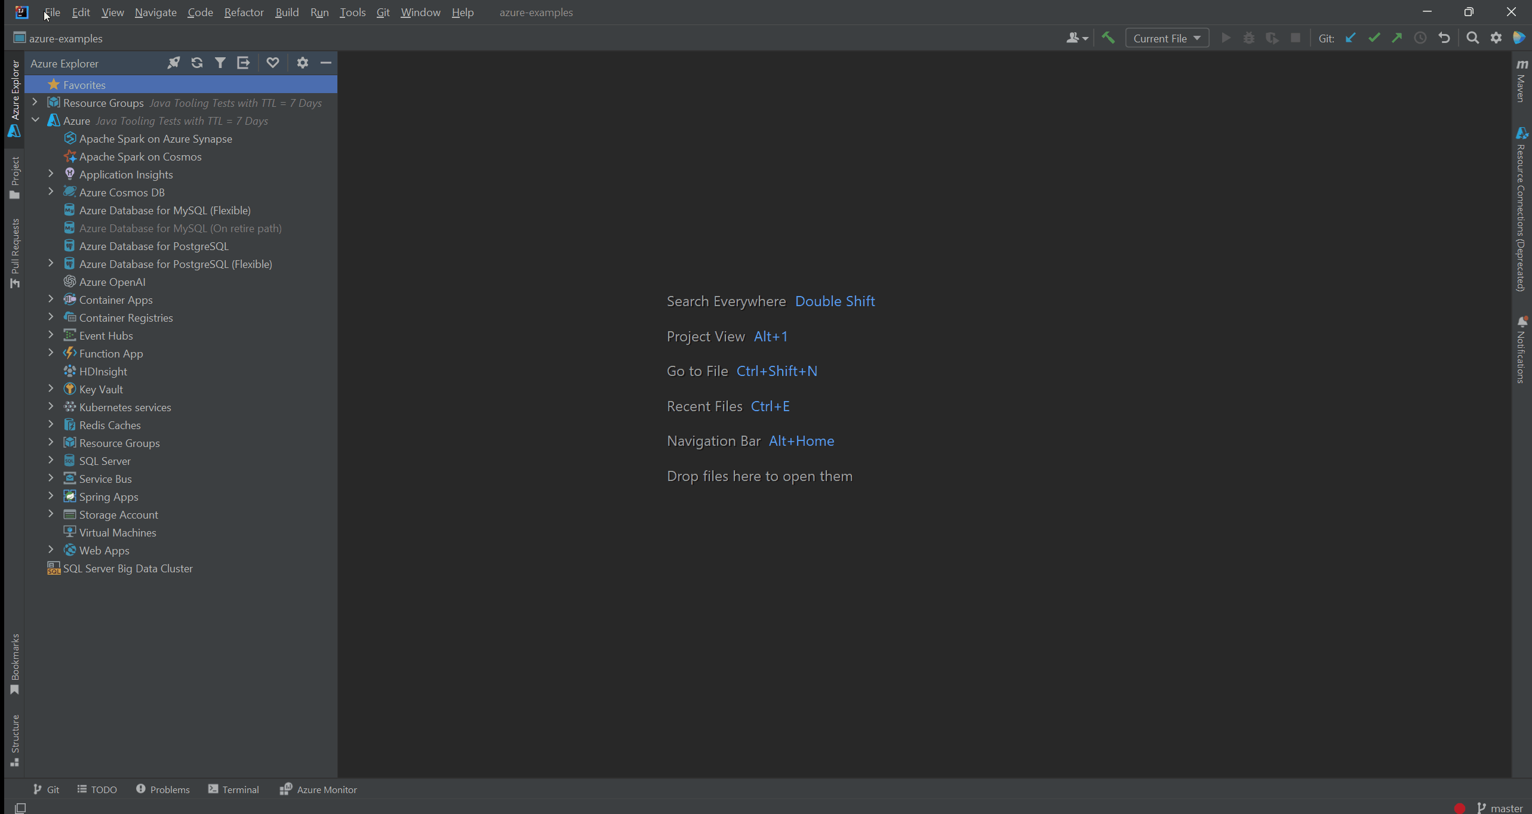
Task: Open the Refactor menu
Action: coord(244,13)
